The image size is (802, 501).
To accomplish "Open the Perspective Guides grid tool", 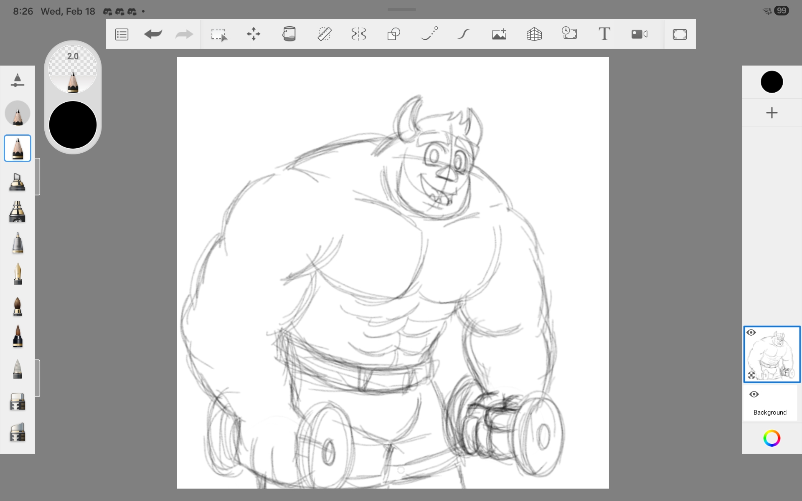I will click(x=534, y=34).
